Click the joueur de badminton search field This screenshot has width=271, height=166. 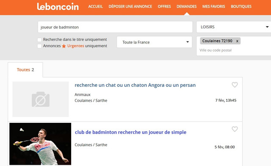point(115,27)
